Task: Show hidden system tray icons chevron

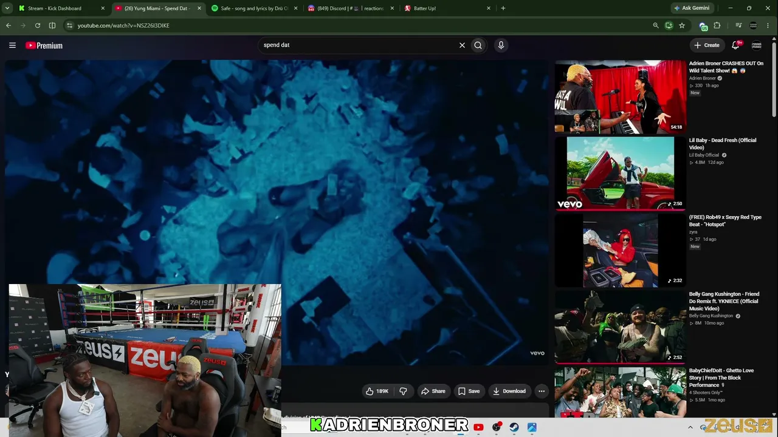Action: pyautogui.click(x=690, y=427)
